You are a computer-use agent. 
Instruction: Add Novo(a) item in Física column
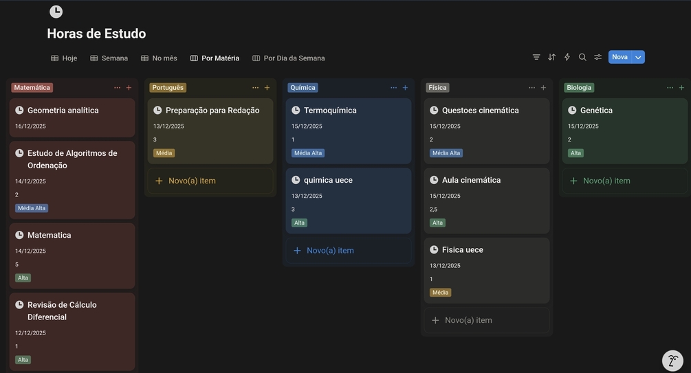pyautogui.click(x=468, y=320)
